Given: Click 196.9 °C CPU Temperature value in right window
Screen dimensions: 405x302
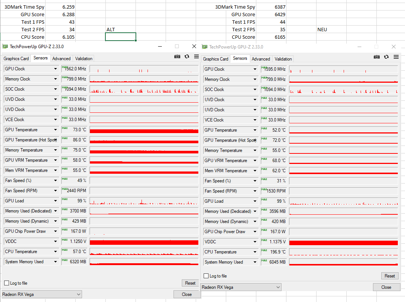Looking at the screenshot, I should tap(274, 252).
